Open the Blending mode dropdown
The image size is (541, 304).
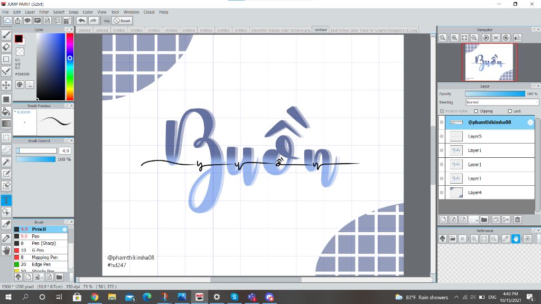tap(502, 102)
